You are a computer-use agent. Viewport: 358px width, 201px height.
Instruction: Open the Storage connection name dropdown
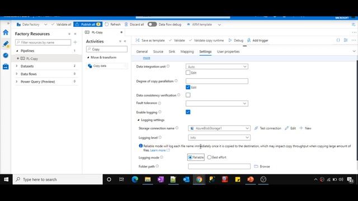pos(219,128)
